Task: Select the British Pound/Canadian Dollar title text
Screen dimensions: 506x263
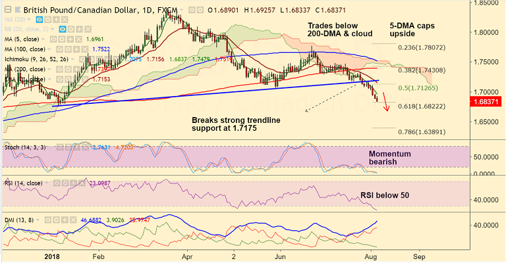Action: 80,10
